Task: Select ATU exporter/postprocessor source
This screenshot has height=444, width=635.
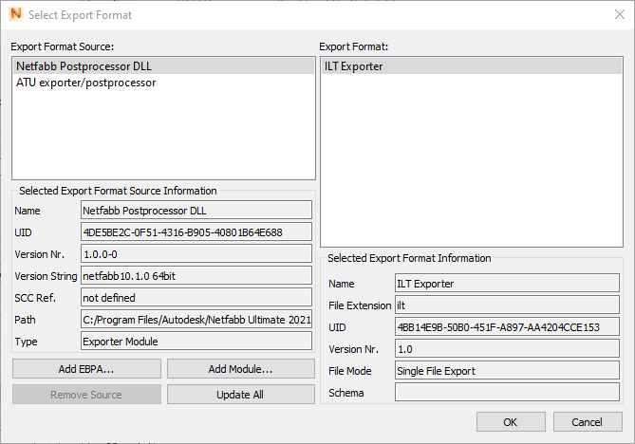Action: 85,83
